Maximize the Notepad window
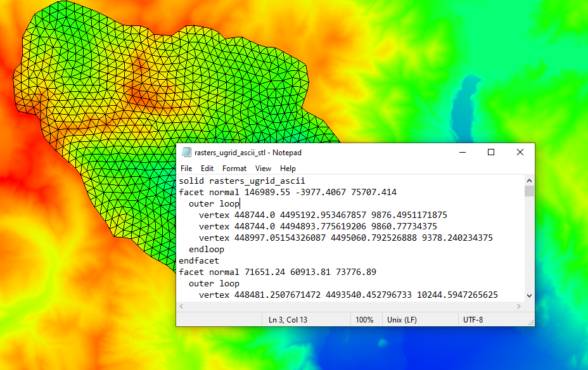588x370 pixels. click(x=491, y=152)
